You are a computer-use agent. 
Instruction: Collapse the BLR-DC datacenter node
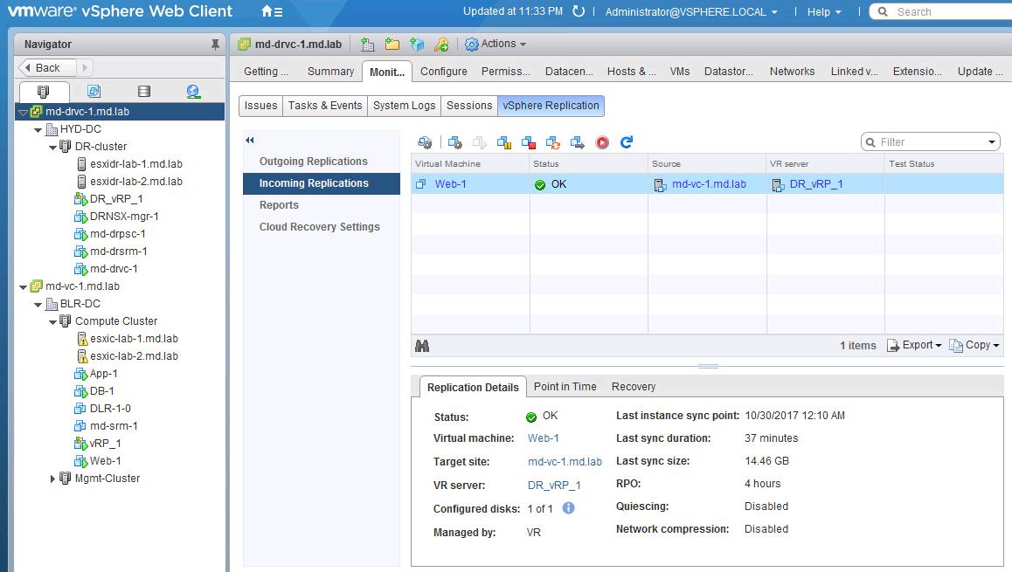click(x=38, y=305)
